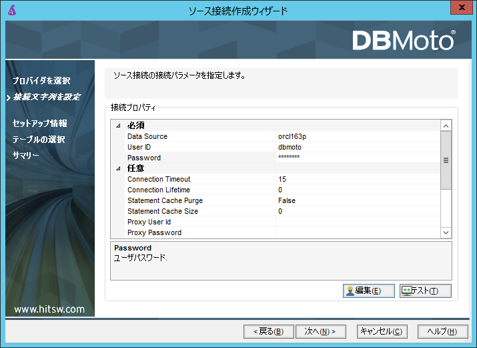Click the wizard hat icon in title bar
This screenshot has height=348, width=477.
pyautogui.click(x=12, y=10)
